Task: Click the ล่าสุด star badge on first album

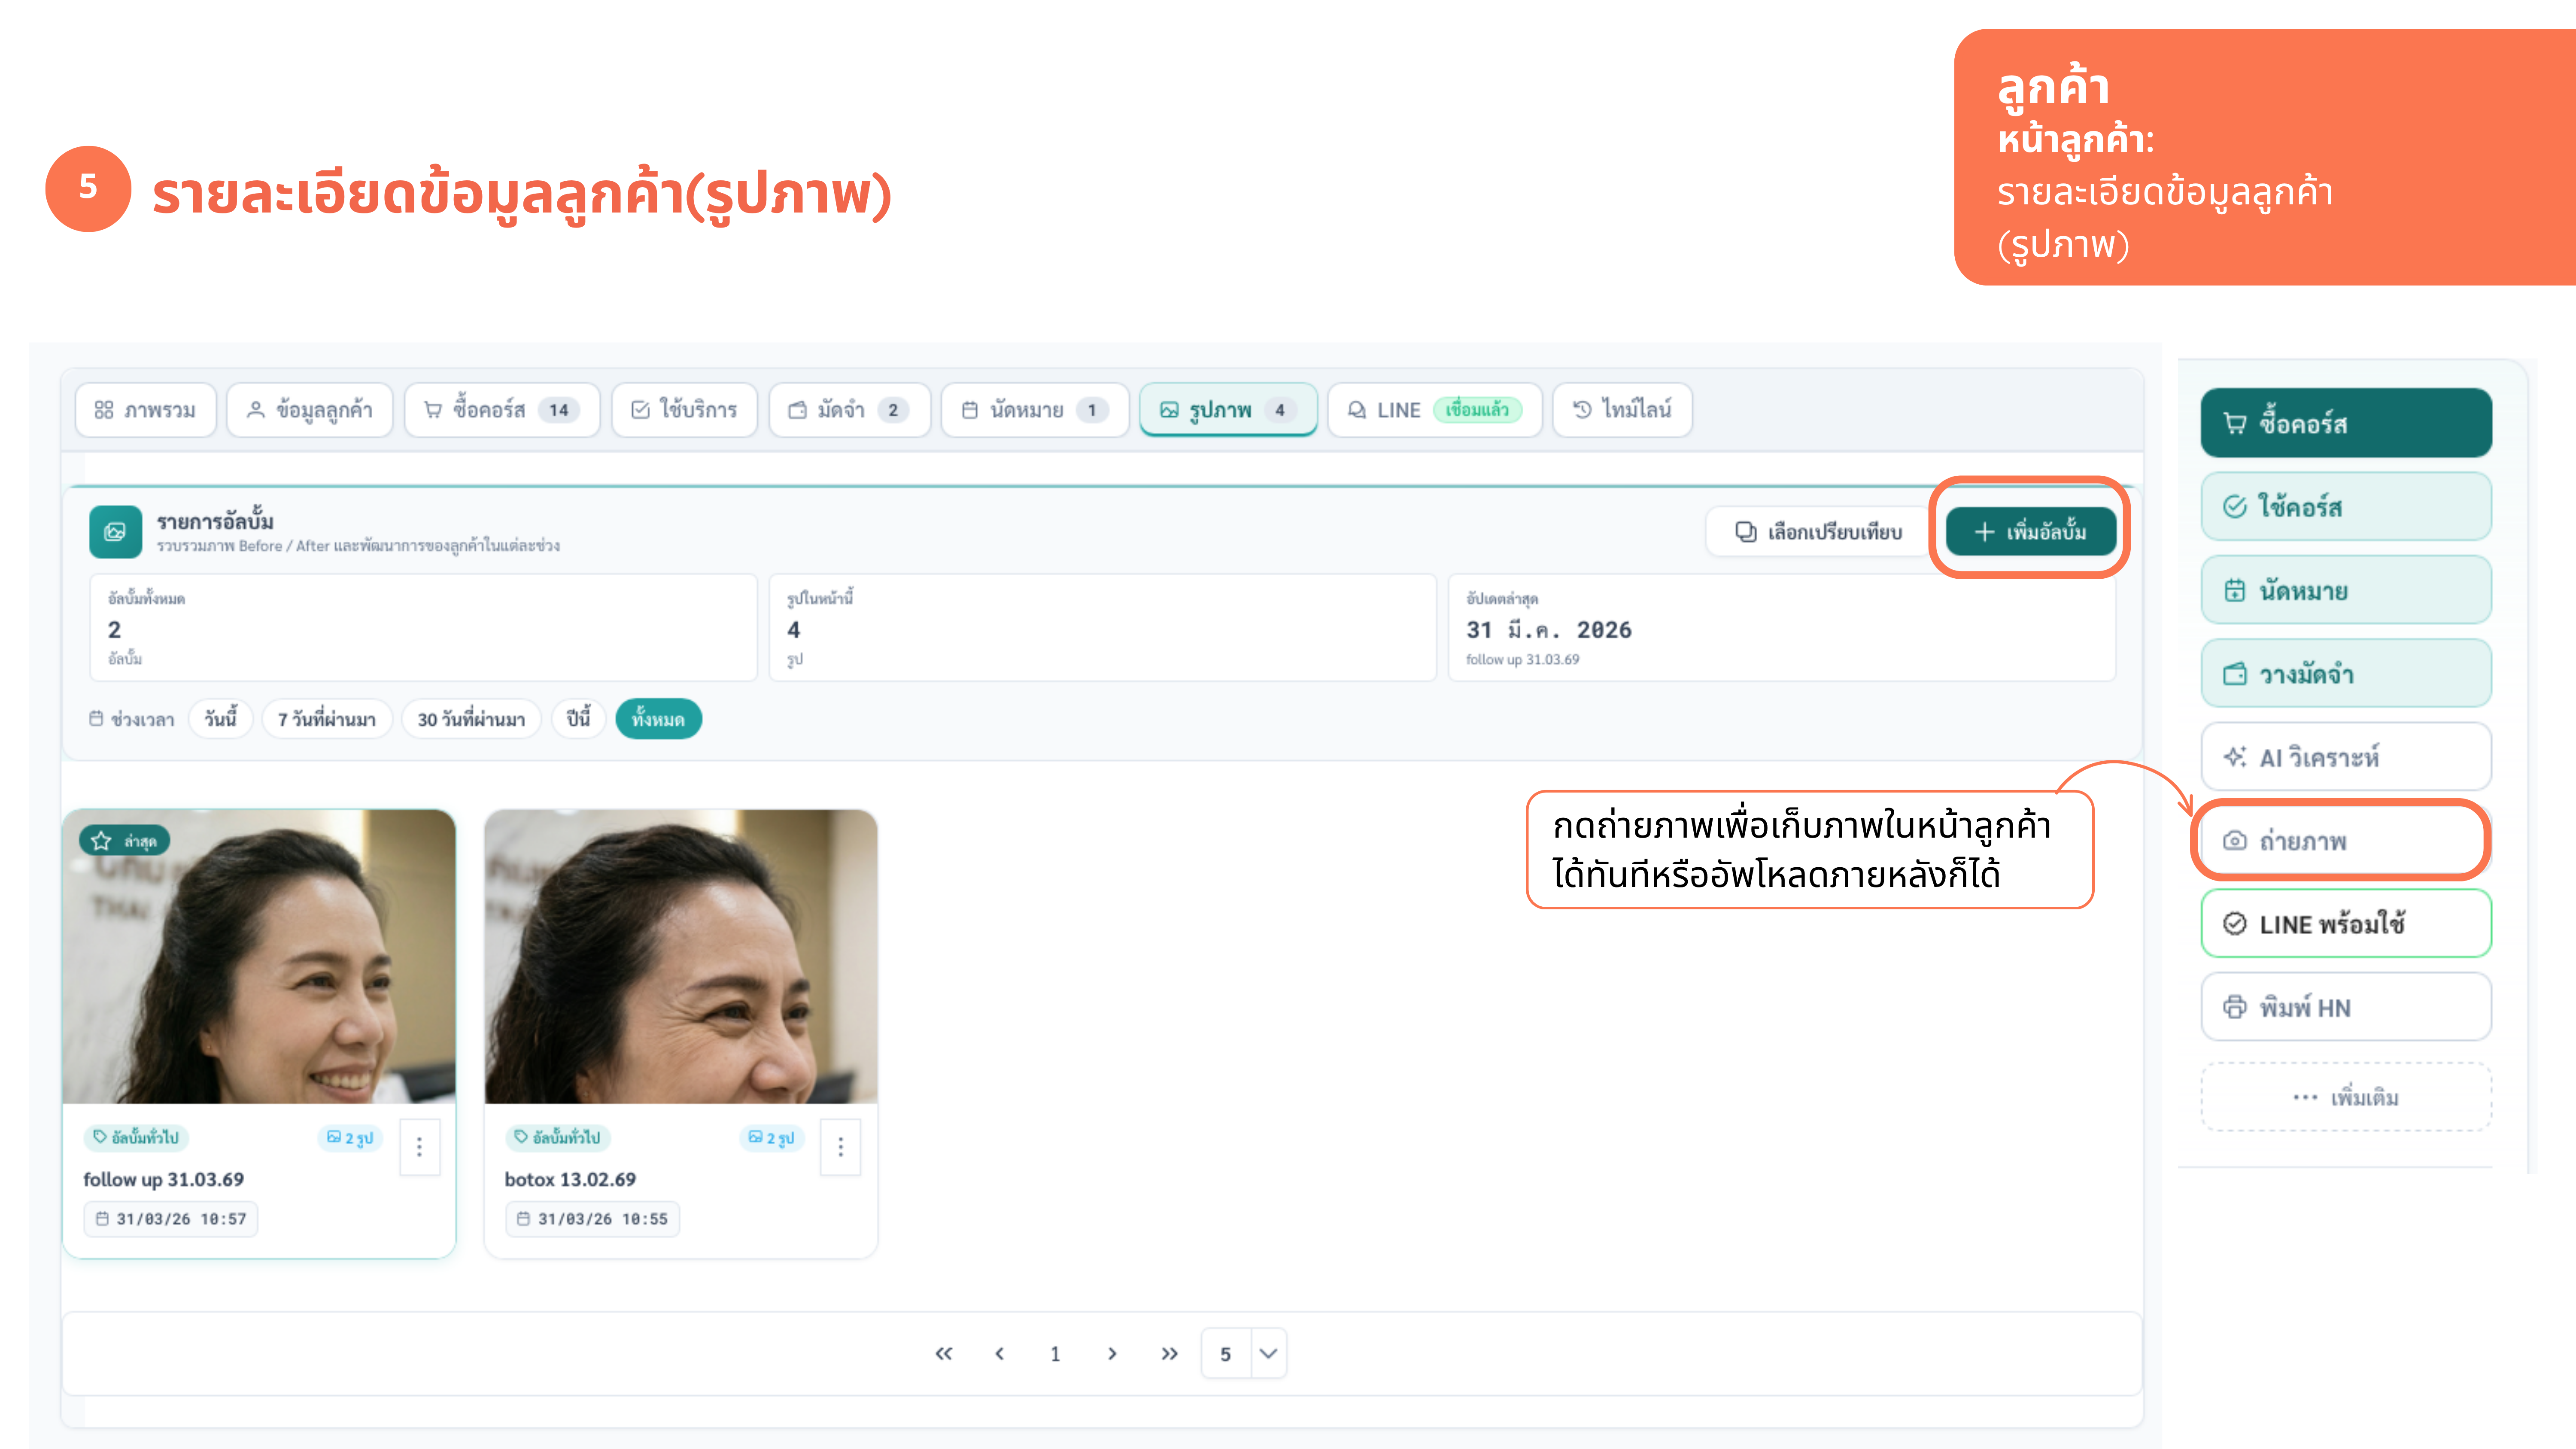Action: 124,841
